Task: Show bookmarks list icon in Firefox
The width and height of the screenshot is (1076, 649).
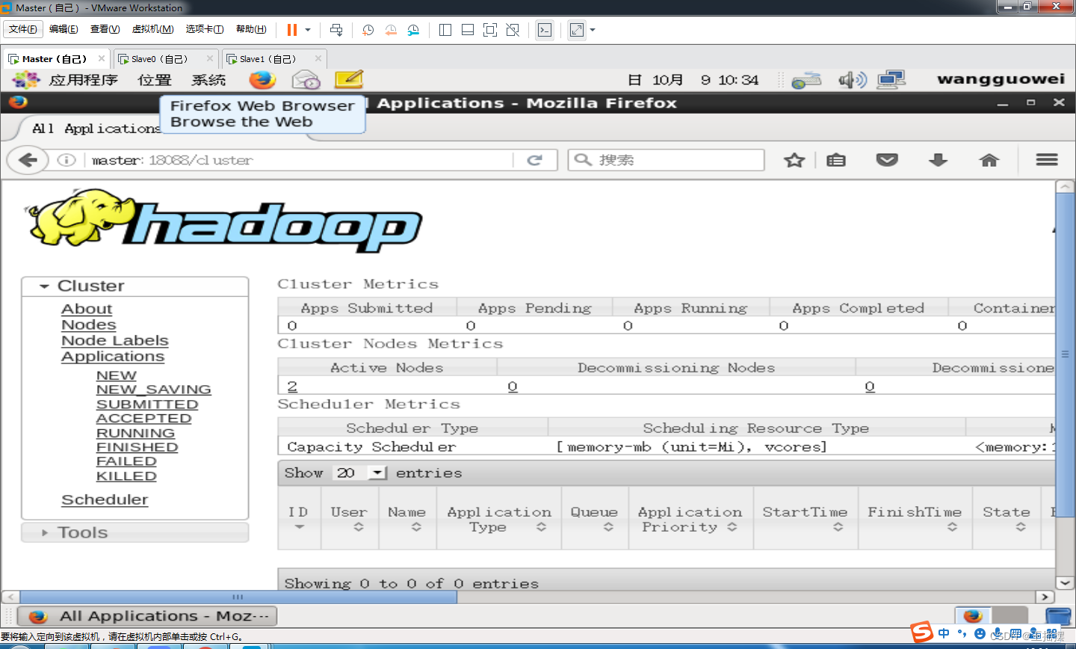Action: pos(836,160)
